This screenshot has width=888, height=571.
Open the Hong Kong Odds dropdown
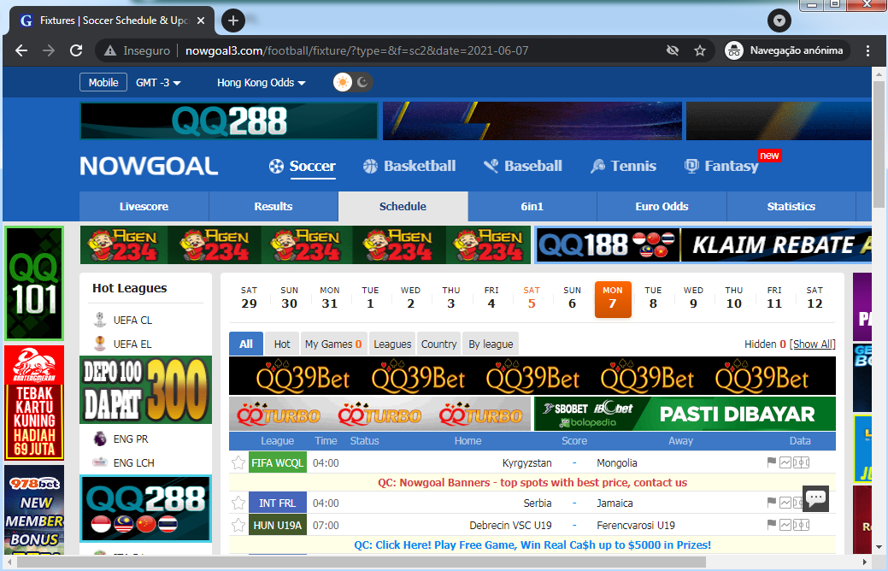(x=258, y=82)
